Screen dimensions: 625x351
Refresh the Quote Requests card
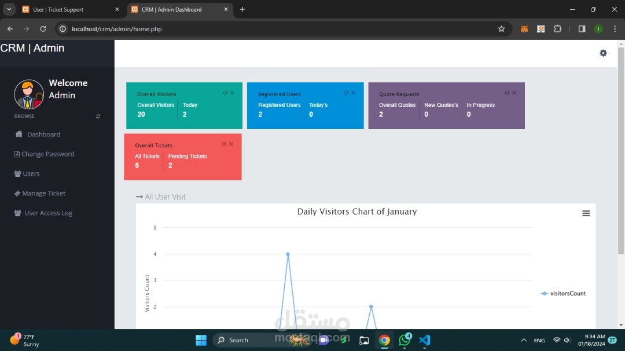(x=507, y=93)
